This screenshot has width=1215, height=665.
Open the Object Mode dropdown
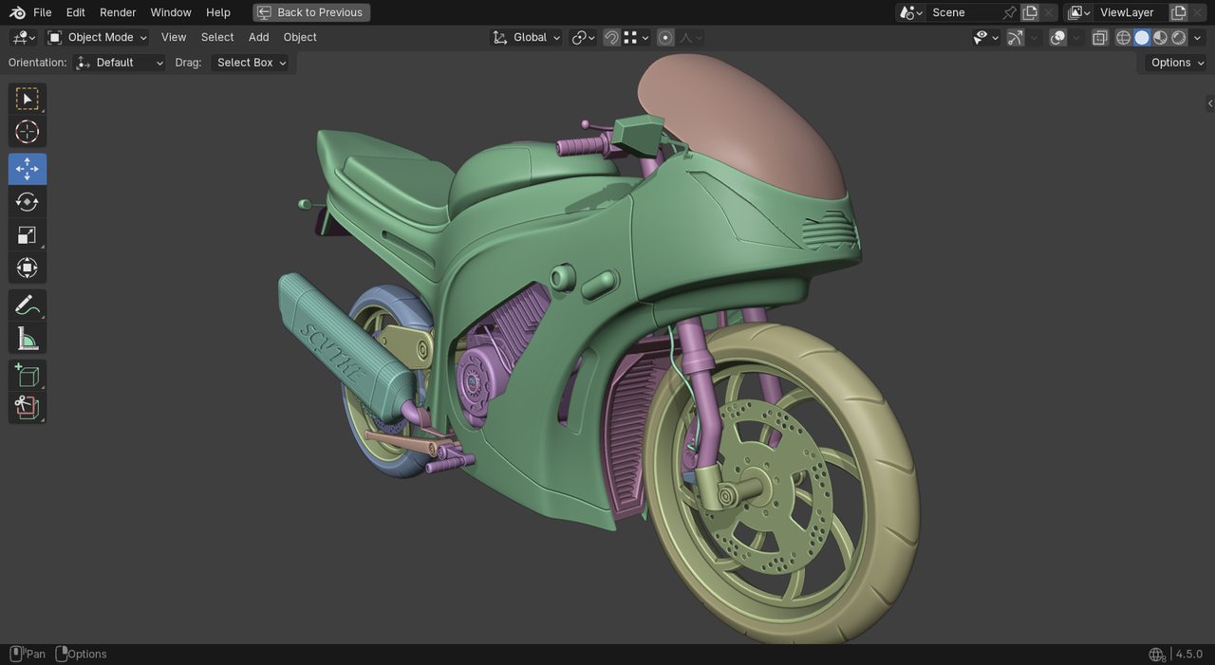pos(98,38)
